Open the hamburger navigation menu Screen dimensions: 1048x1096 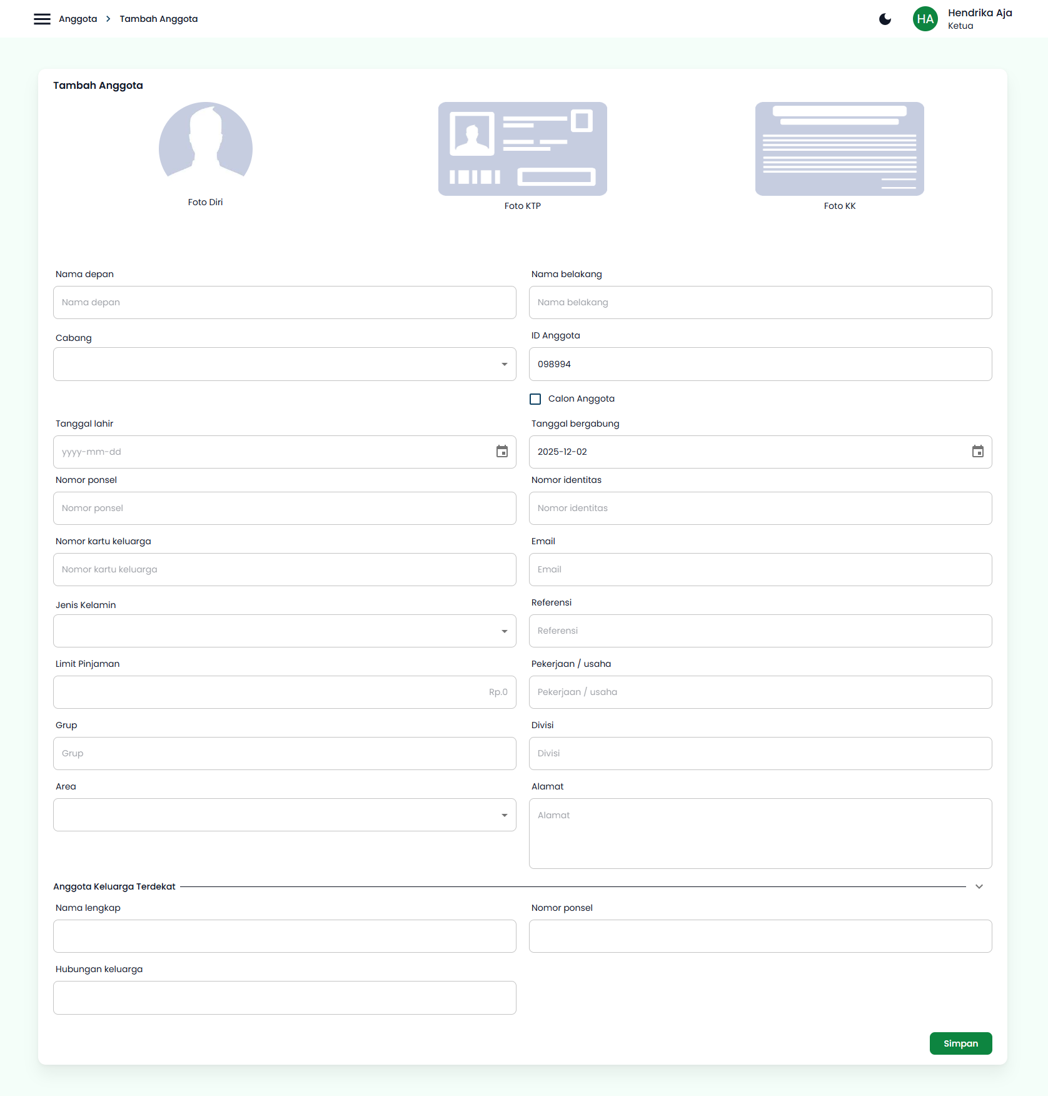[42, 19]
